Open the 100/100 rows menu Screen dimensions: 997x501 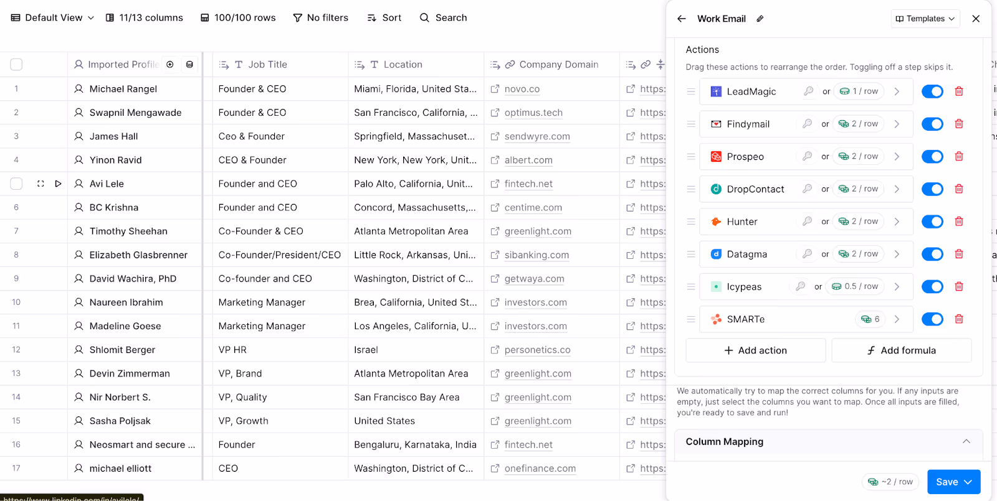[x=238, y=17]
